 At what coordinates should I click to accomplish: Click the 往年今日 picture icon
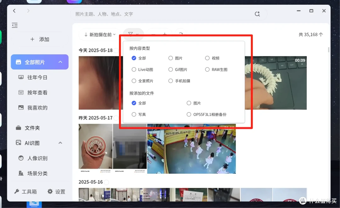[21, 77]
